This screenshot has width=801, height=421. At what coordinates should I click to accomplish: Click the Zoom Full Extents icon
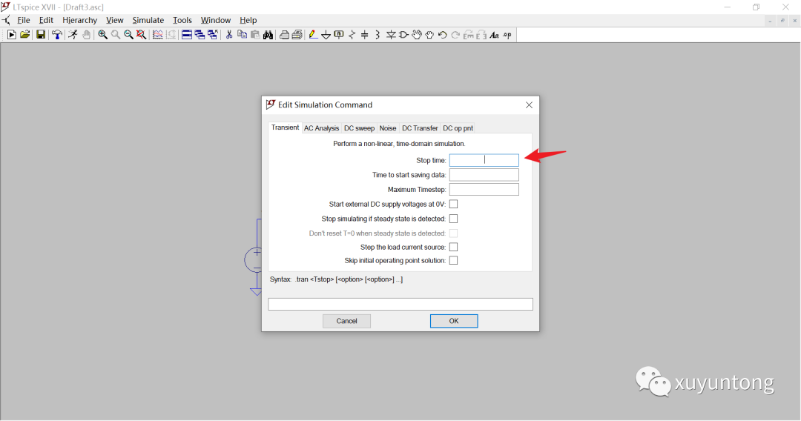pyautogui.click(x=142, y=35)
